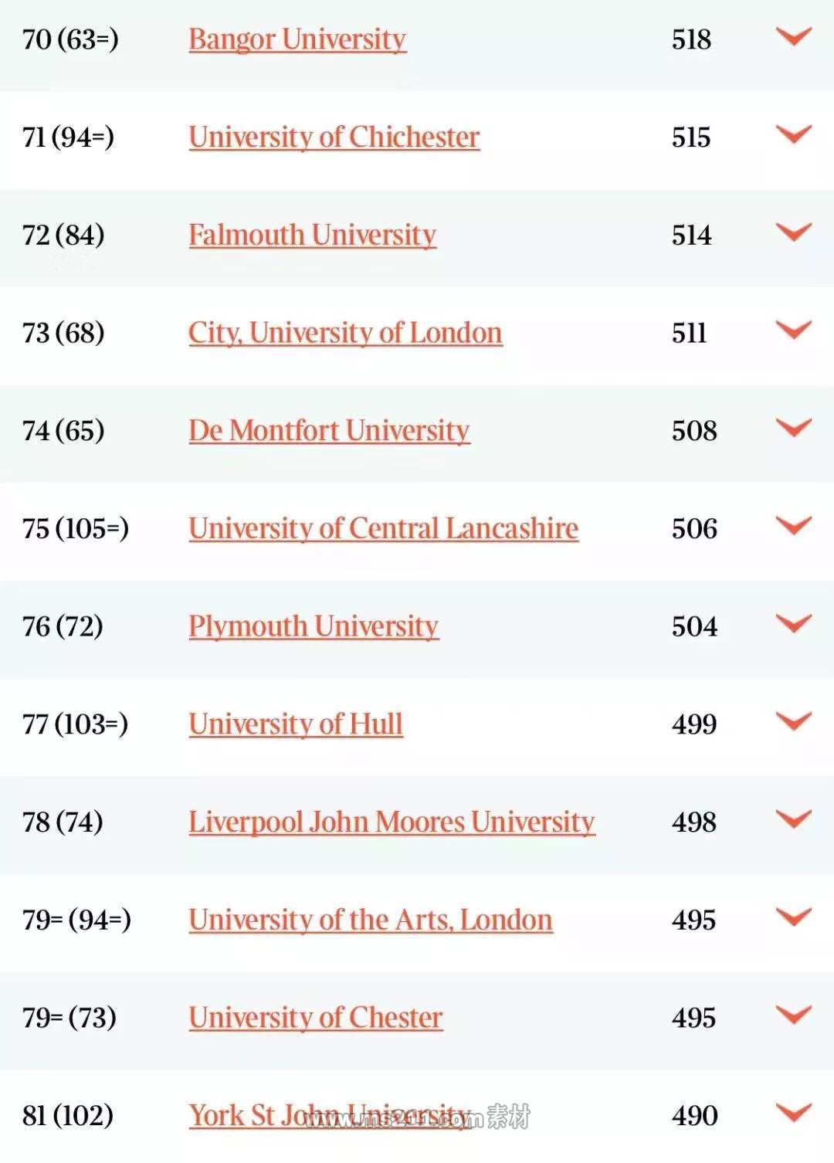Expand University of Chester row chevron

(793, 1015)
